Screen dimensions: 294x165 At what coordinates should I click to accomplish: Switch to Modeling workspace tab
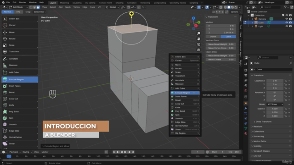click(64, 3)
